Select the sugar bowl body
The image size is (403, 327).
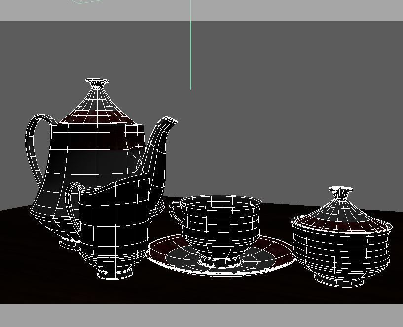tap(340, 253)
